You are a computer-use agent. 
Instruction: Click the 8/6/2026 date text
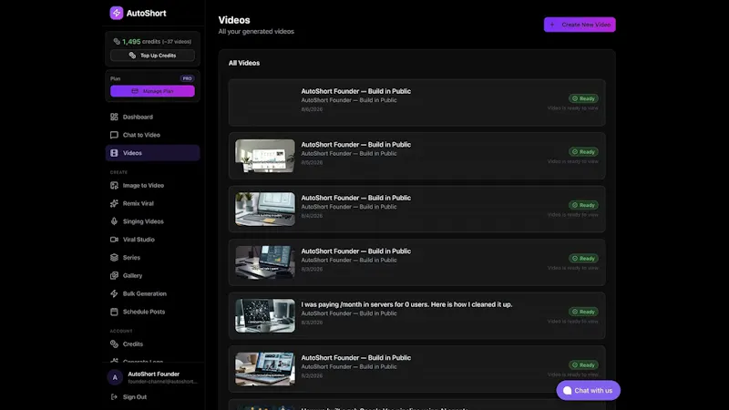312,109
